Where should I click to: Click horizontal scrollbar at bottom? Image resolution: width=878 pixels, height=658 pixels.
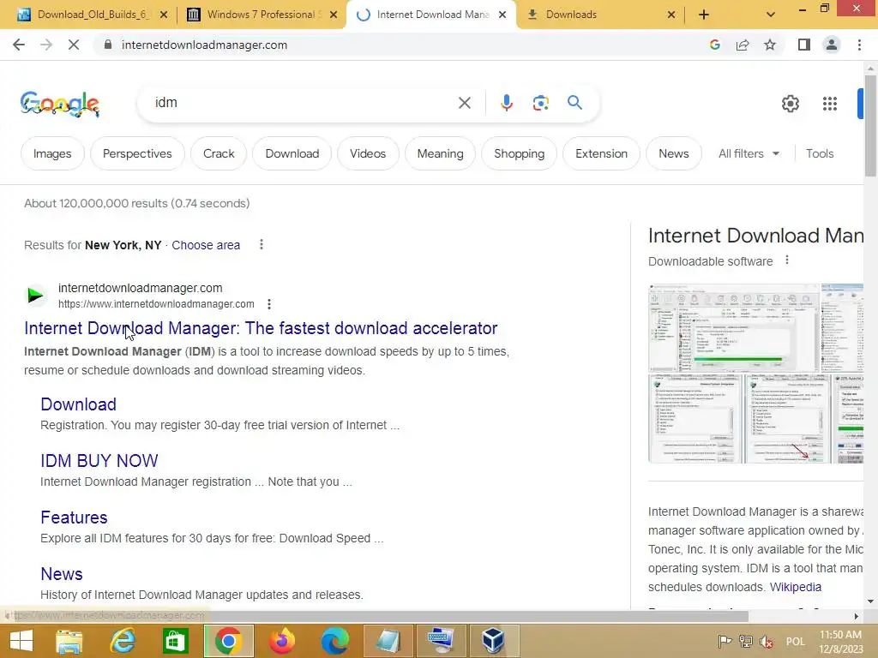tap(374, 616)
